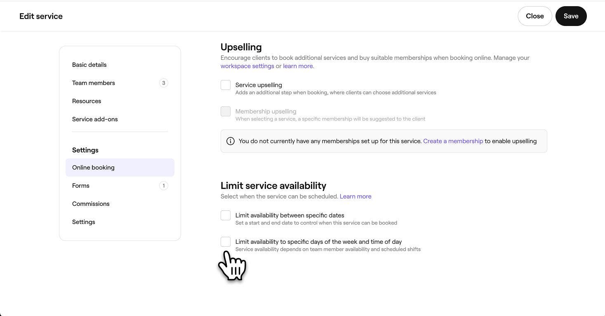
Task: Enable the Service upselling checkbox
Action: click(226, 85)
